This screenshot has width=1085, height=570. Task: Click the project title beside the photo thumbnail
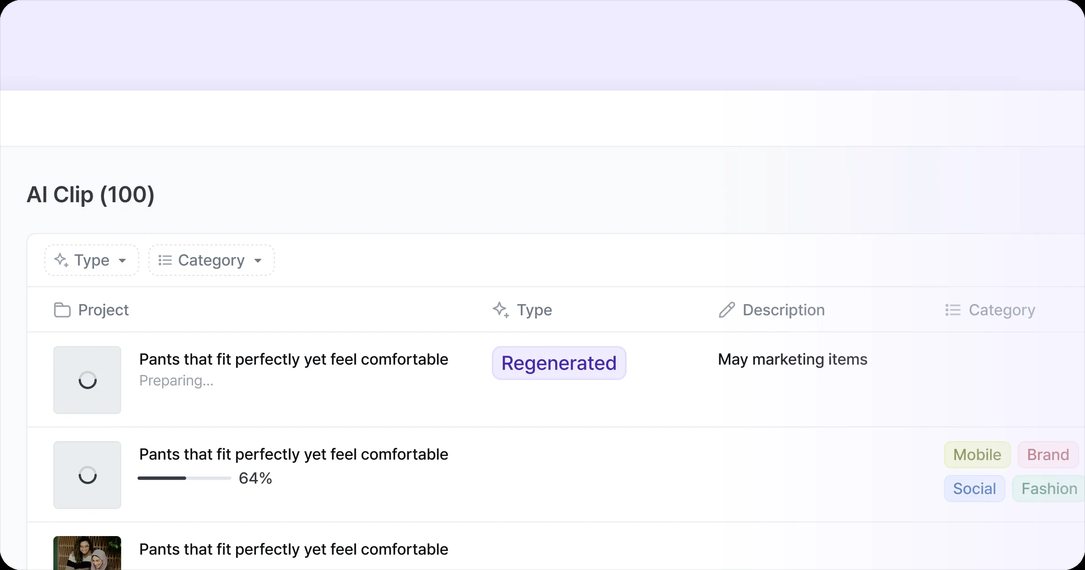[x=294, y=549]
